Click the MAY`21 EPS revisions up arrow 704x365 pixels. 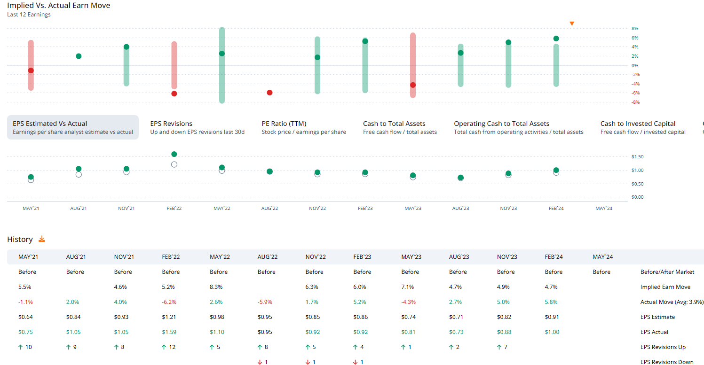pos(21,347)
